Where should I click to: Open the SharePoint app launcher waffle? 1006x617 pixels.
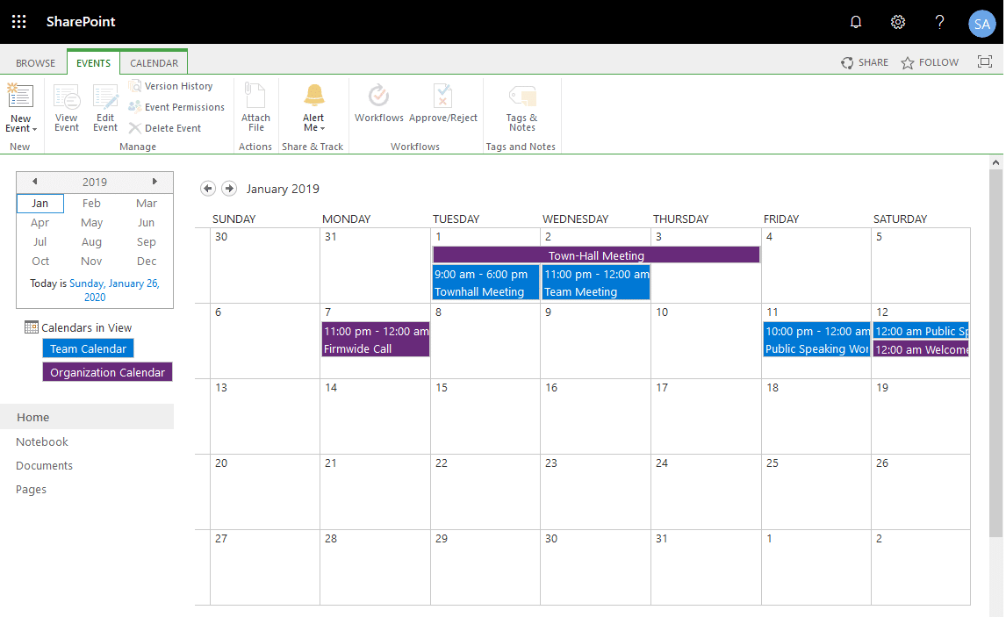pyautogui.click(x=18, y=21)
